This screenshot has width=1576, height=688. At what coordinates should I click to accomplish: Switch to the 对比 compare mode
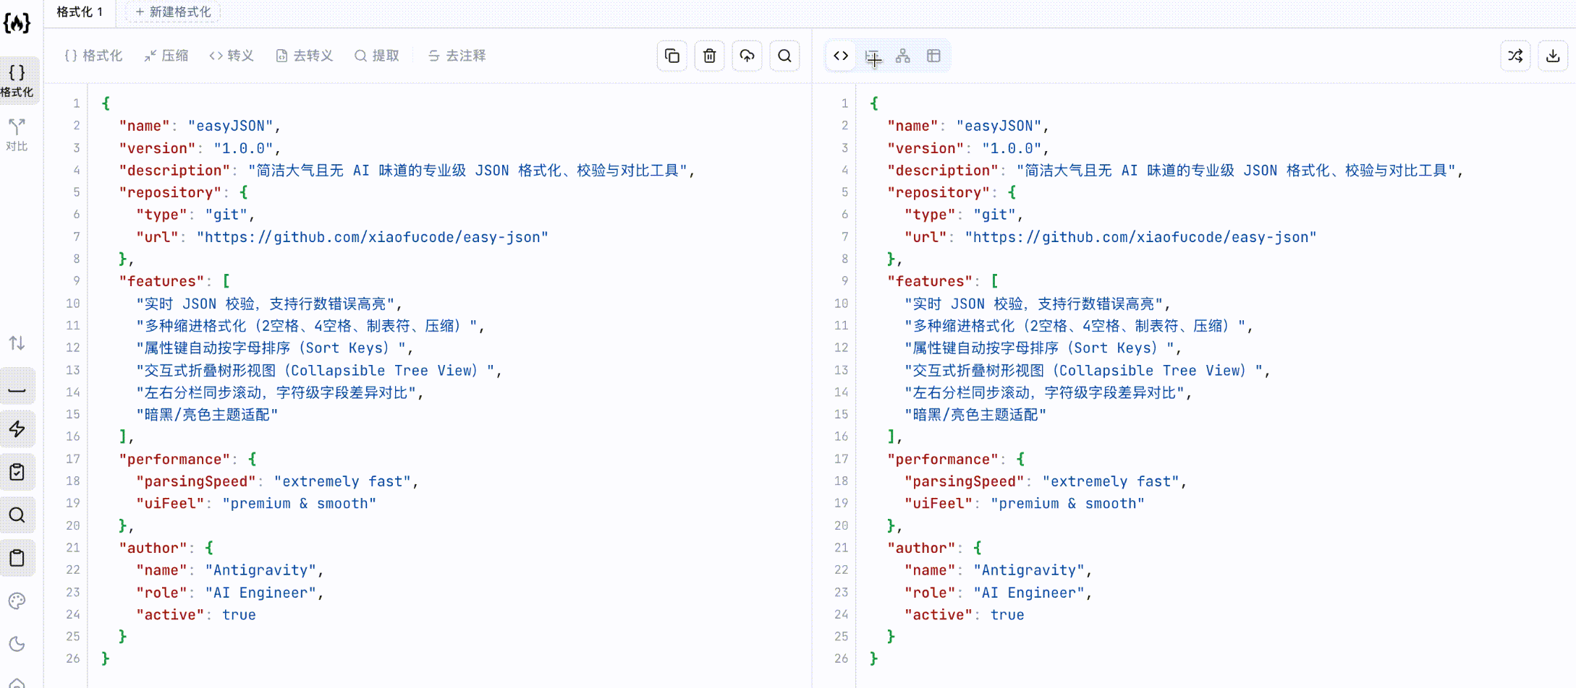point(17,135)
